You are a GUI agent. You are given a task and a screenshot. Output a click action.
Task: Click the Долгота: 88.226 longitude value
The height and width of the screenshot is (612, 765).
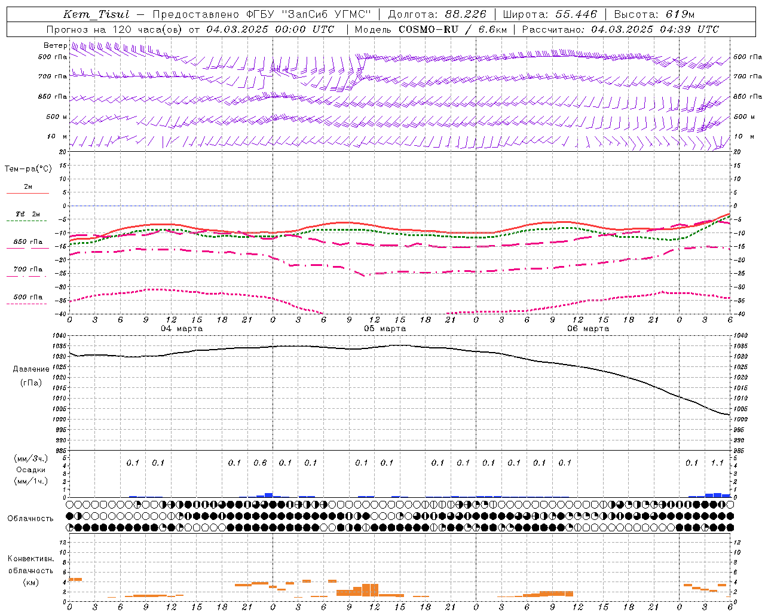pos(437,14)
